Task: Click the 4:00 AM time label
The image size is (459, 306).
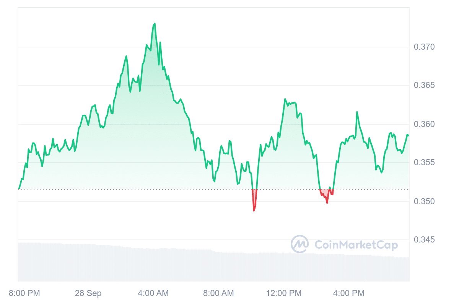Action: [x=153, y=293]
